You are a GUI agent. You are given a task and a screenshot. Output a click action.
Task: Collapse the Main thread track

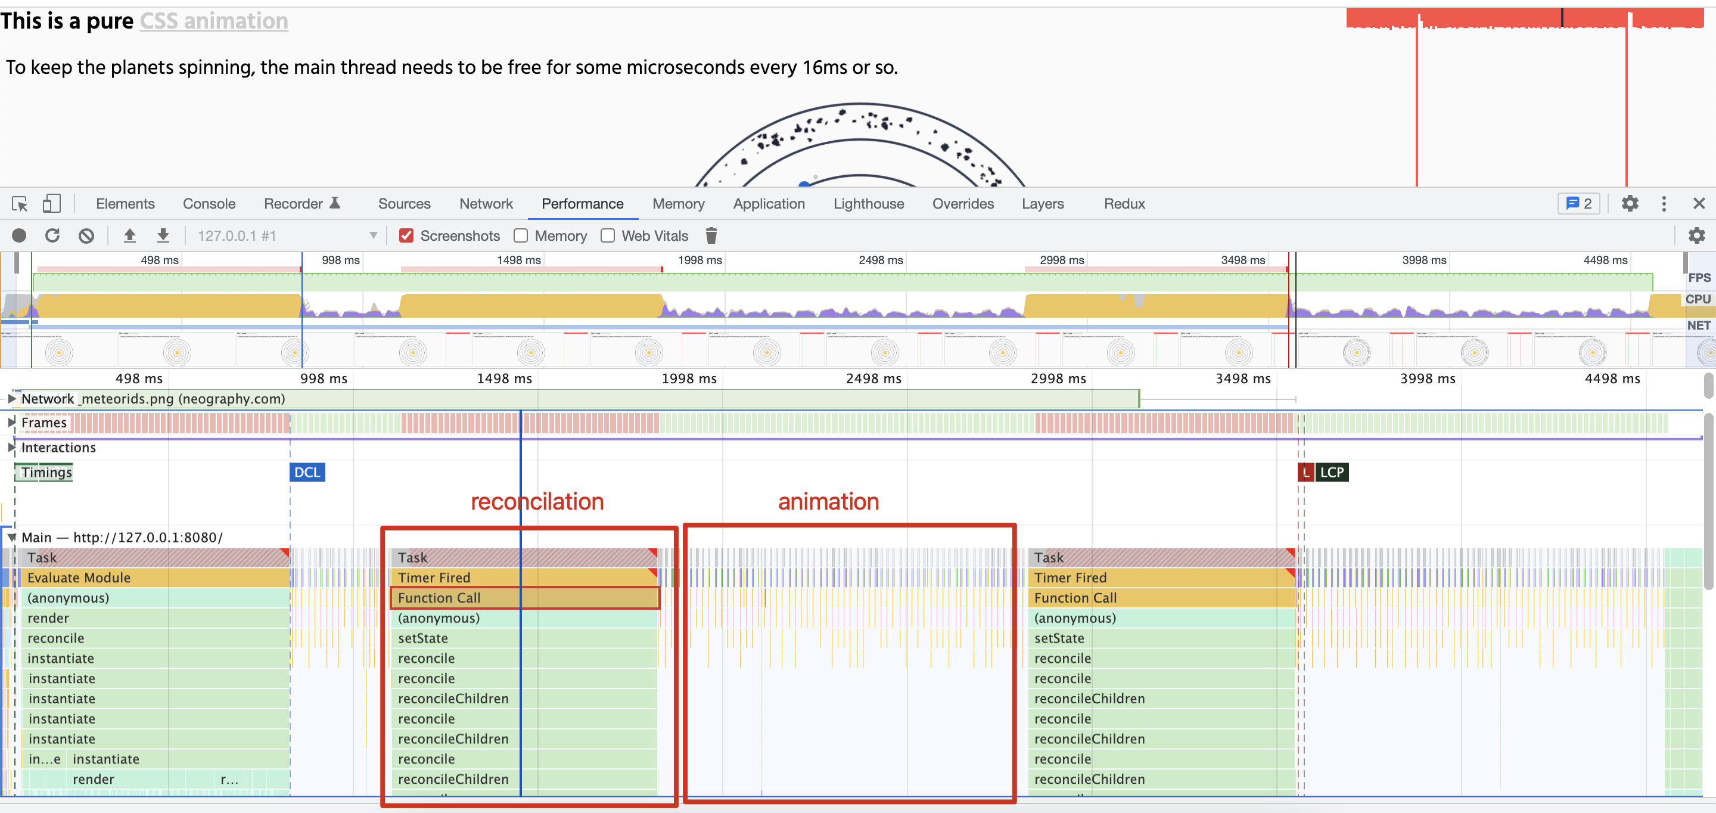[x=11, y=538]
